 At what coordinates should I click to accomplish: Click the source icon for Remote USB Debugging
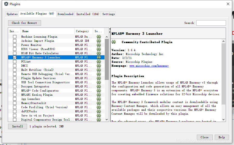(99, 74)
